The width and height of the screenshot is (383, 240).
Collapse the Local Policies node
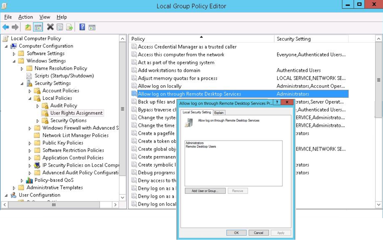tap(30, 98)
